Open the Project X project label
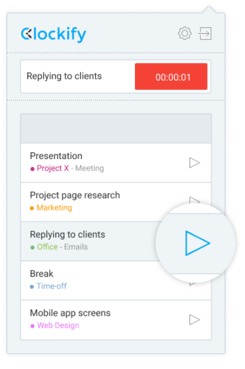The image size is (245, 369). click(x=53, y=168)
